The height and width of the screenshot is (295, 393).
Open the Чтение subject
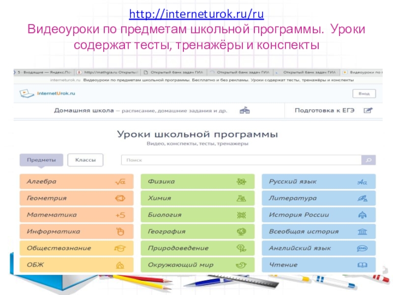[319, 265]
